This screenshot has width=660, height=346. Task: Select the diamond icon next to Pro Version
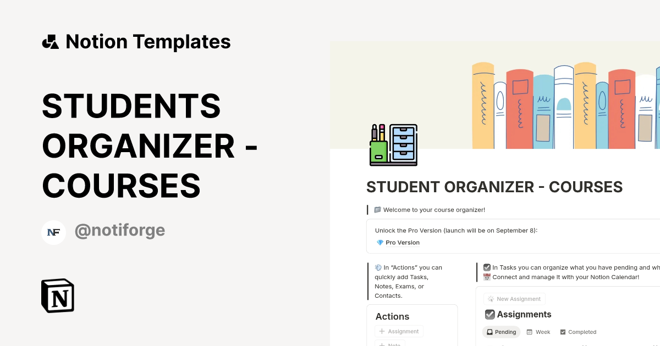pyautogui.click(x=379, y=242)
